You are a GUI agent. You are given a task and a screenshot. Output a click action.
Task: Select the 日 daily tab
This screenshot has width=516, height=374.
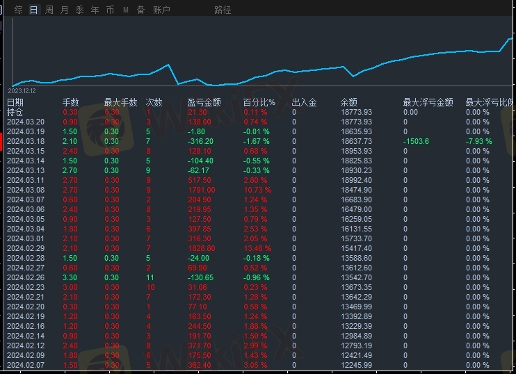coord(33,10)
